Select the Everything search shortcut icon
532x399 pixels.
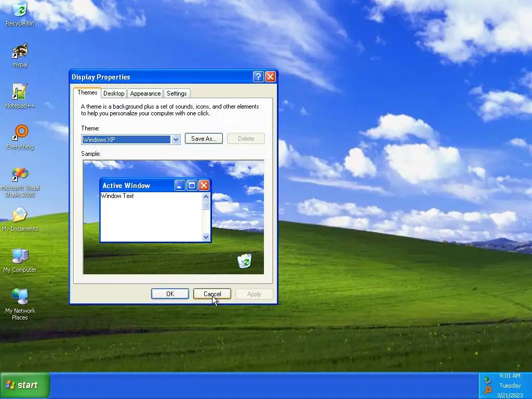[x=20, y=137]
